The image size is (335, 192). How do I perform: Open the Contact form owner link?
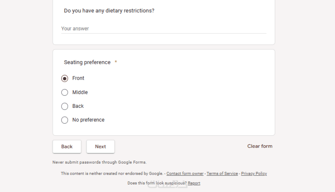[x=185, y=174]
